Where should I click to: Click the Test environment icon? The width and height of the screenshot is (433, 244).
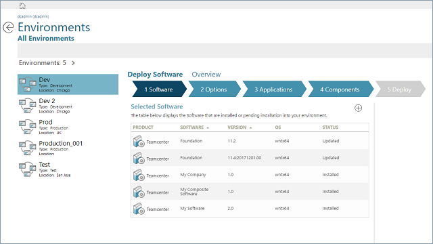pos(27,169)
